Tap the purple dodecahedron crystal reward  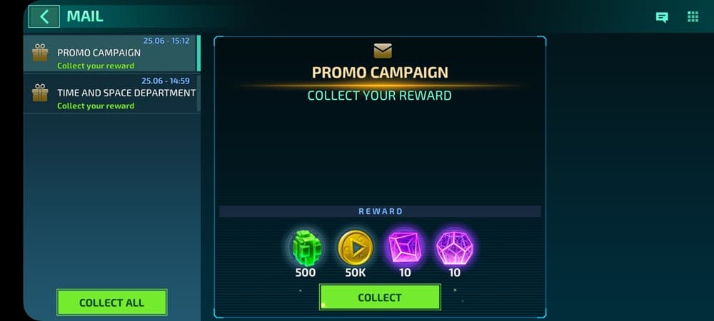point(454,248)
